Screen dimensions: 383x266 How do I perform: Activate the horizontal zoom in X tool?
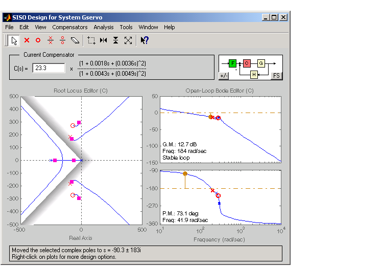(104, 40)
